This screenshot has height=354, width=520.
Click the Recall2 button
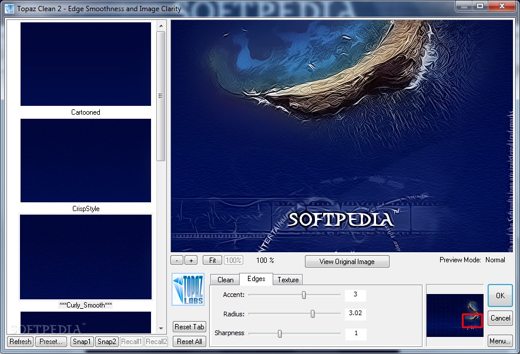tap(156, 342)
